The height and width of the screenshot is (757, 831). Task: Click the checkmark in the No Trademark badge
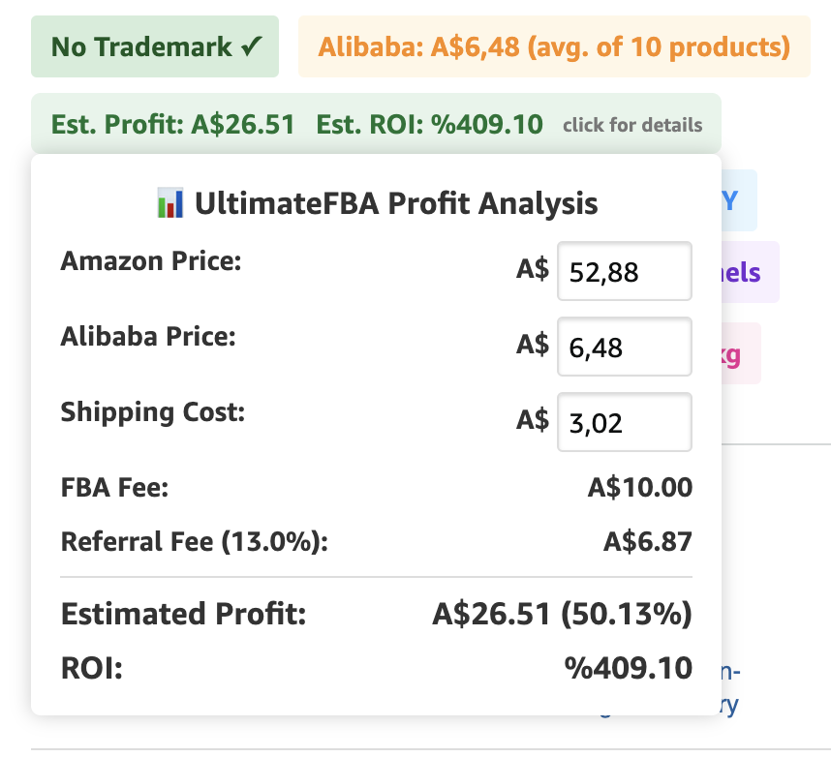click(254, 46)
